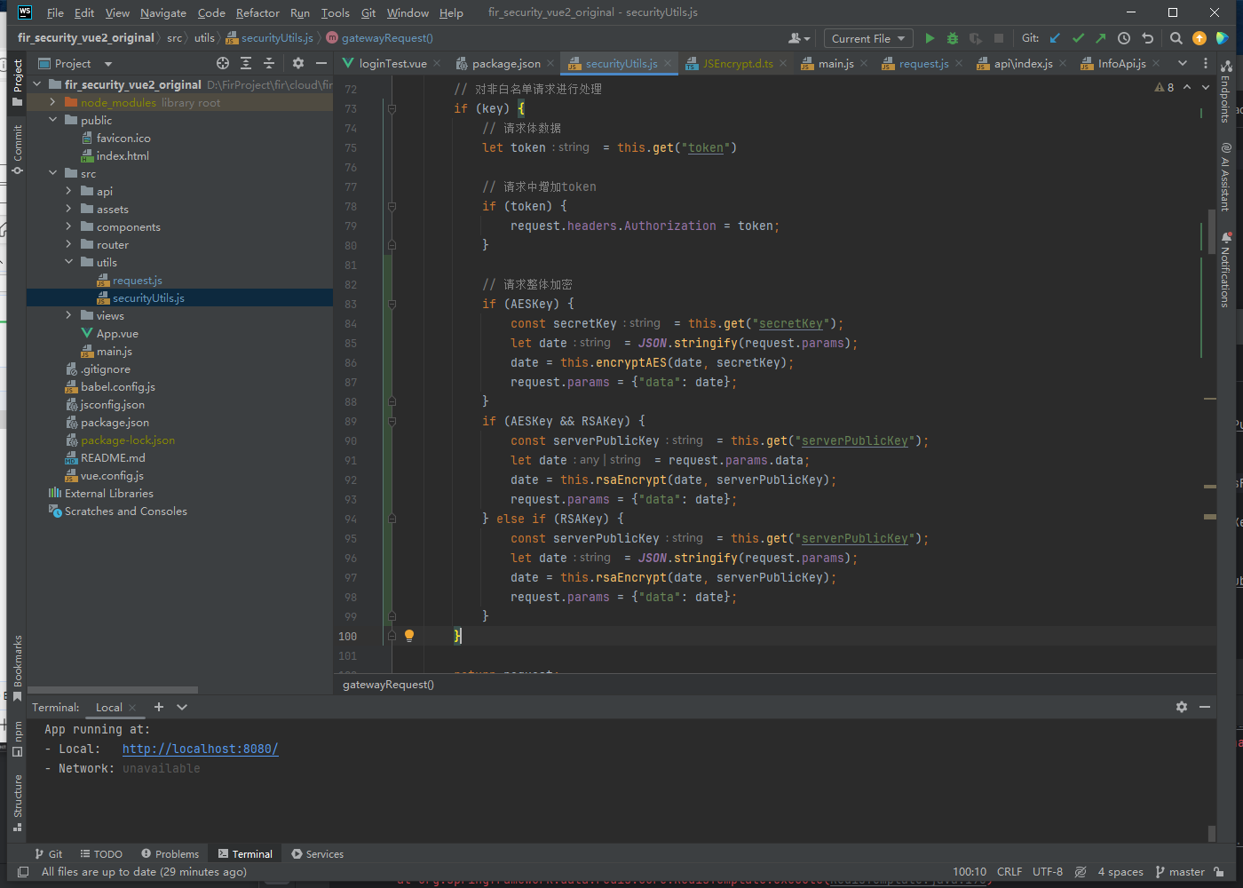Open the Problems tool tab
Viewport: 1243px width, 888px height.
pos(170,854)
